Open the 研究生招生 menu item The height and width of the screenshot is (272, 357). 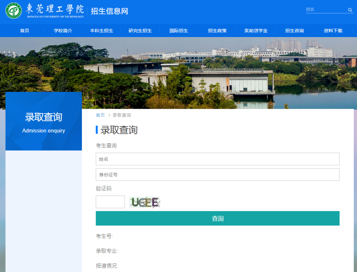[140, 30]
